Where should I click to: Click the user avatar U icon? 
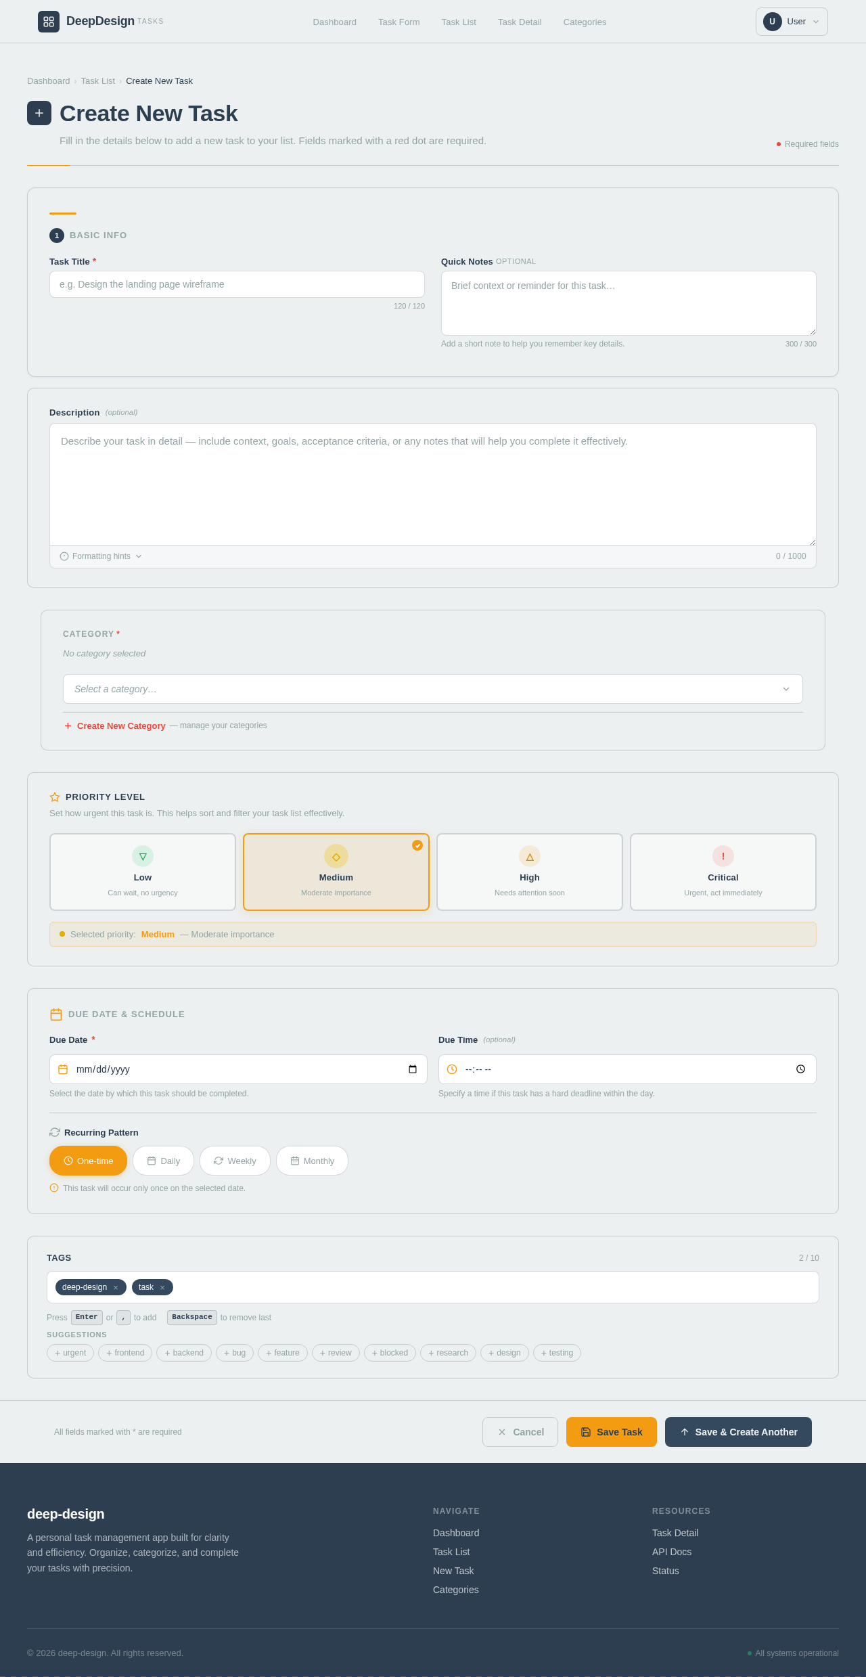772,22
